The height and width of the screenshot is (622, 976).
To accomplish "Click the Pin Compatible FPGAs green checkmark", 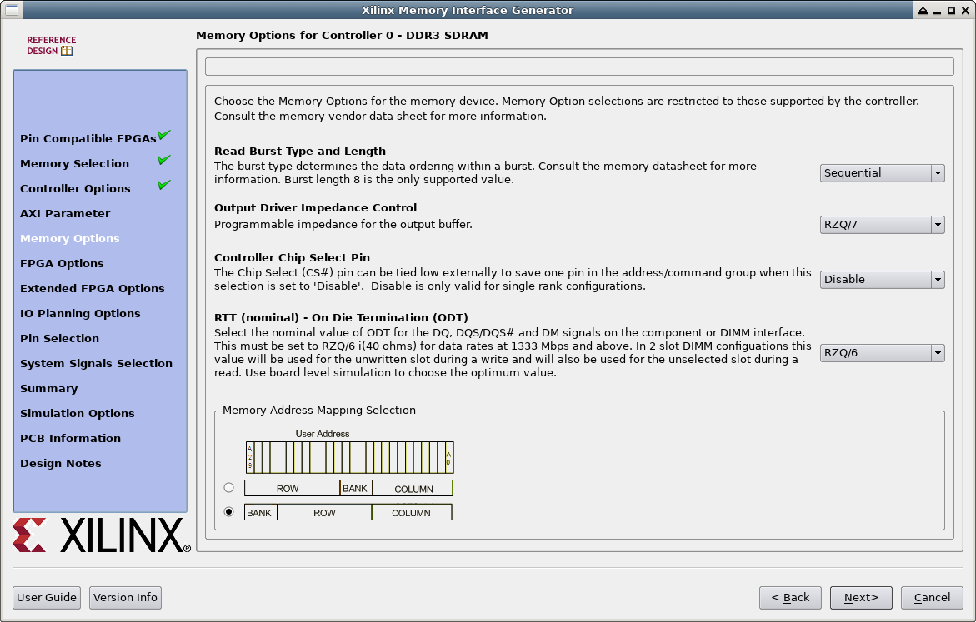I will [x=164, y=136].
